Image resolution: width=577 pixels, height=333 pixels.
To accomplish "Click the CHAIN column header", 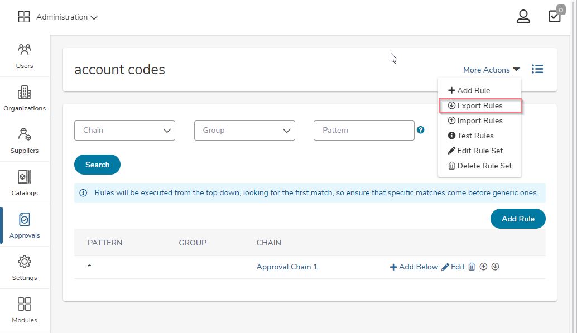I will 268,243.
